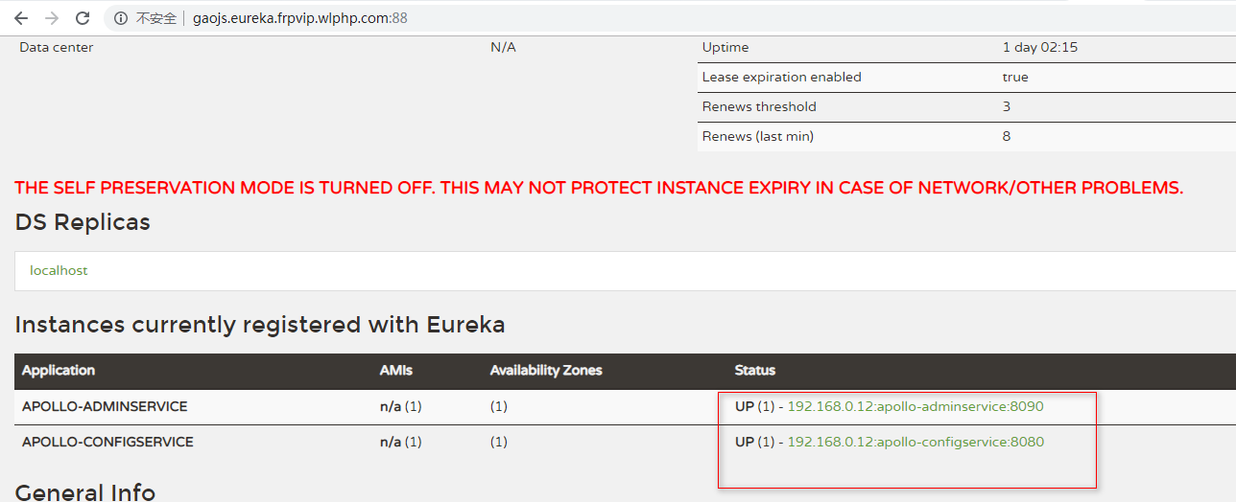
Task: Select the Uptime value 1 day 02:15
Action: (1040, 47)
